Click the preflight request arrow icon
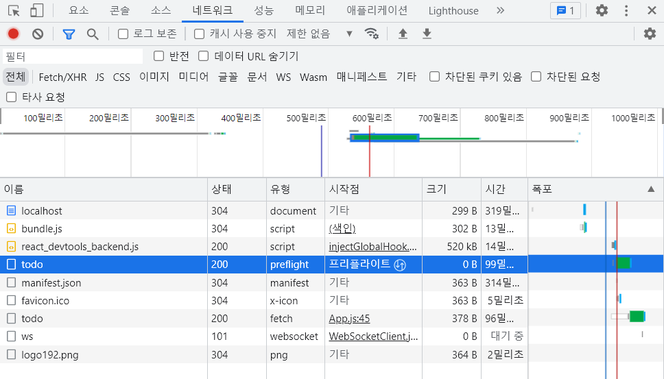Image resolution: width=664 pixels, height=379 pixels. click(400, 265)
